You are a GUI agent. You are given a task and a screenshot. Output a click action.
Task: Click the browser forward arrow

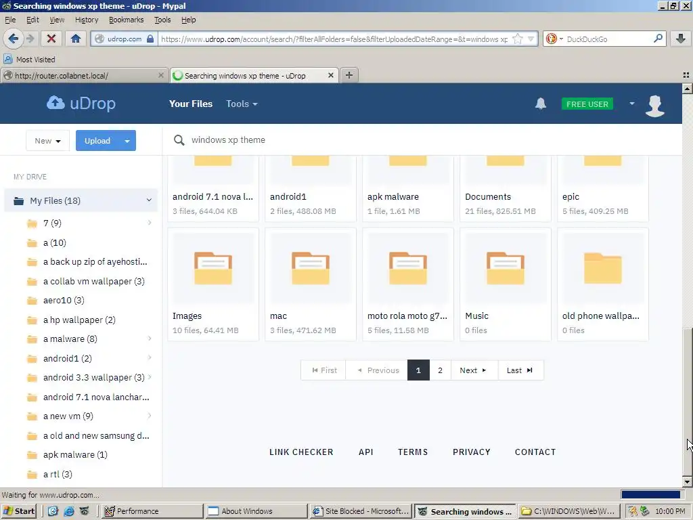click(x=30, y=39)
